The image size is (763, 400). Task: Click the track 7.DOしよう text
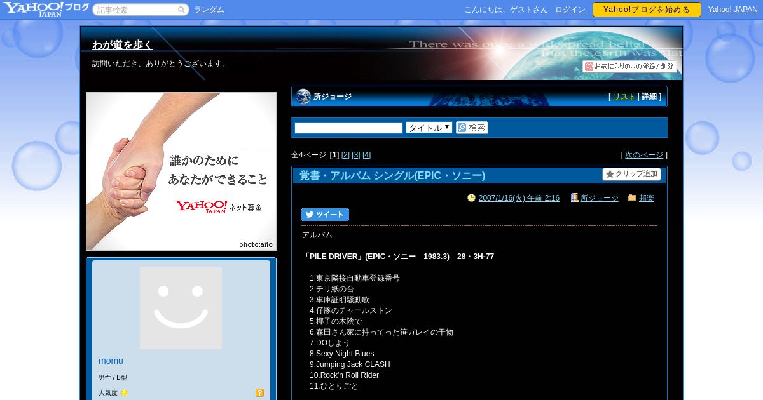(x=330, y=343)
